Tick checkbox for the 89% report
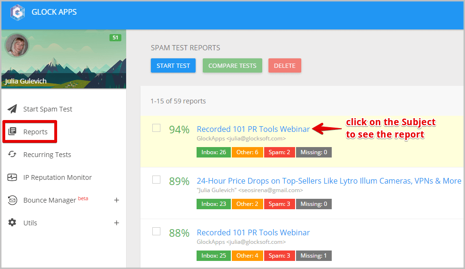This screenshot has width=465, height=269. click(x=156, y=180)
